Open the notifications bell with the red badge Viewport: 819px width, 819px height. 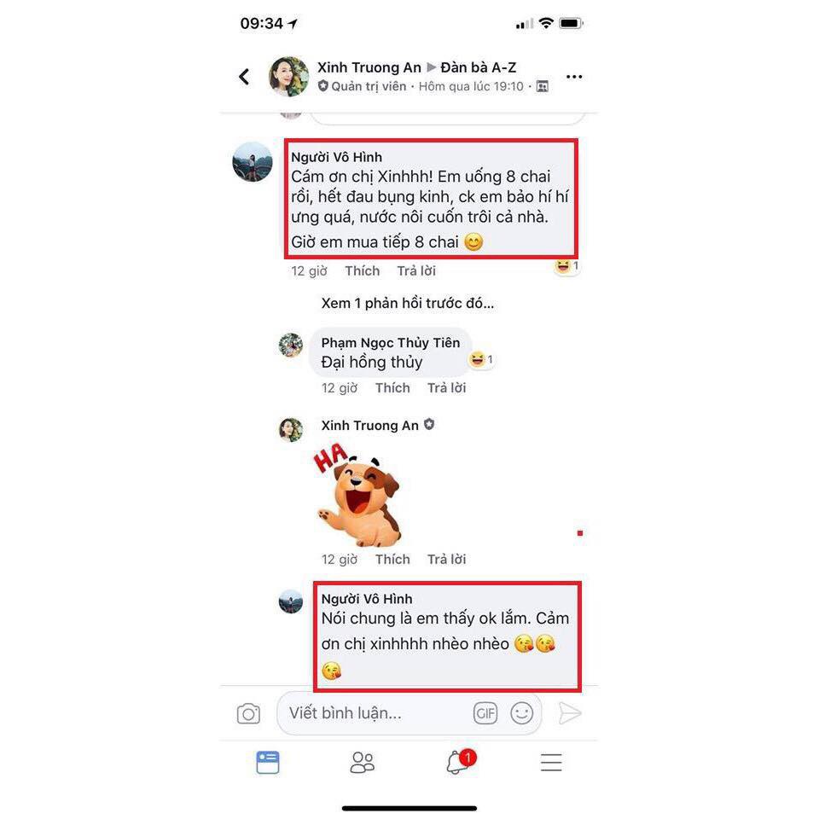(460, 762)
